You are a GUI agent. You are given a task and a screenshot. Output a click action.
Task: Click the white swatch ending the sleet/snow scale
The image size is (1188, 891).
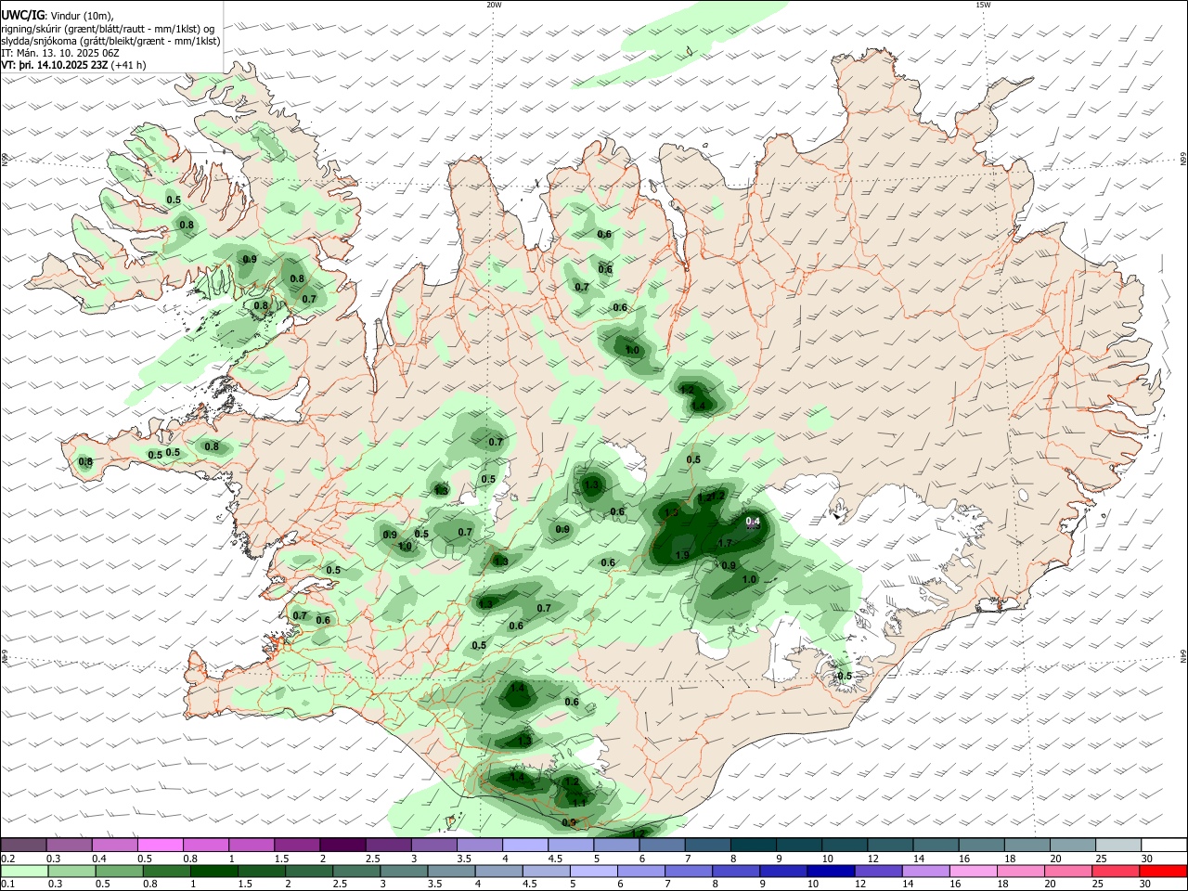1164,845
